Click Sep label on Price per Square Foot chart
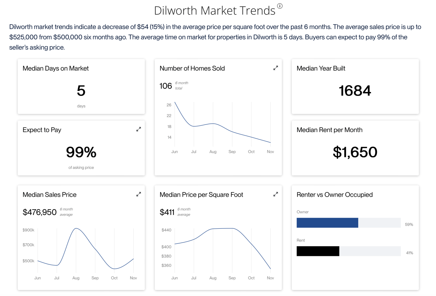The width and height of the screenshot is (436, 296). (232, 278)
